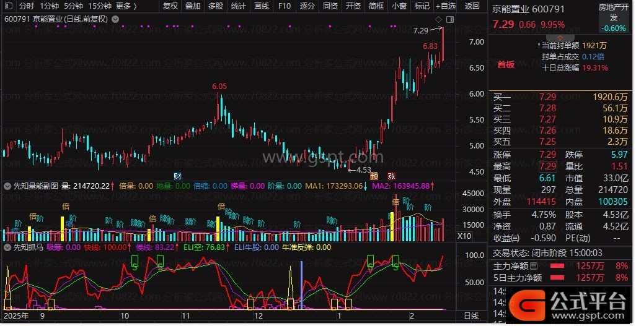Viewport: 636px width, 326px height.
Task: Click the diamond marker icon above the chart
Action: tap(439, 19)
